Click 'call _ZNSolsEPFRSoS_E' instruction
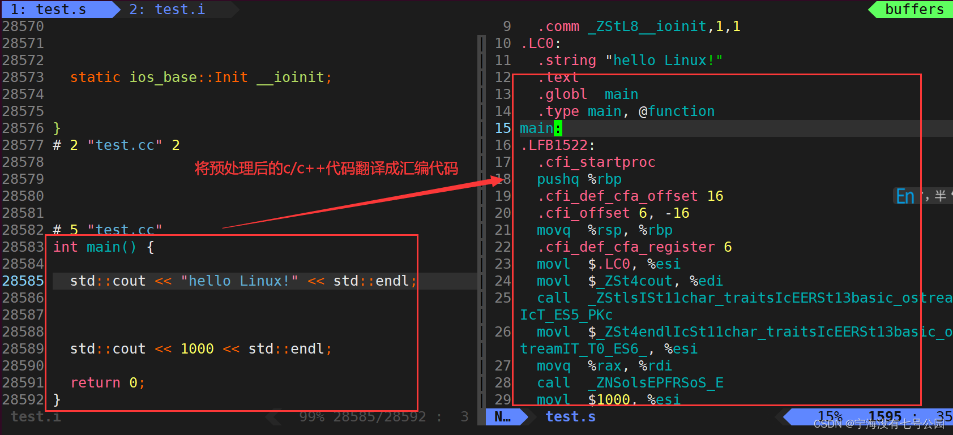 (630, 383)
